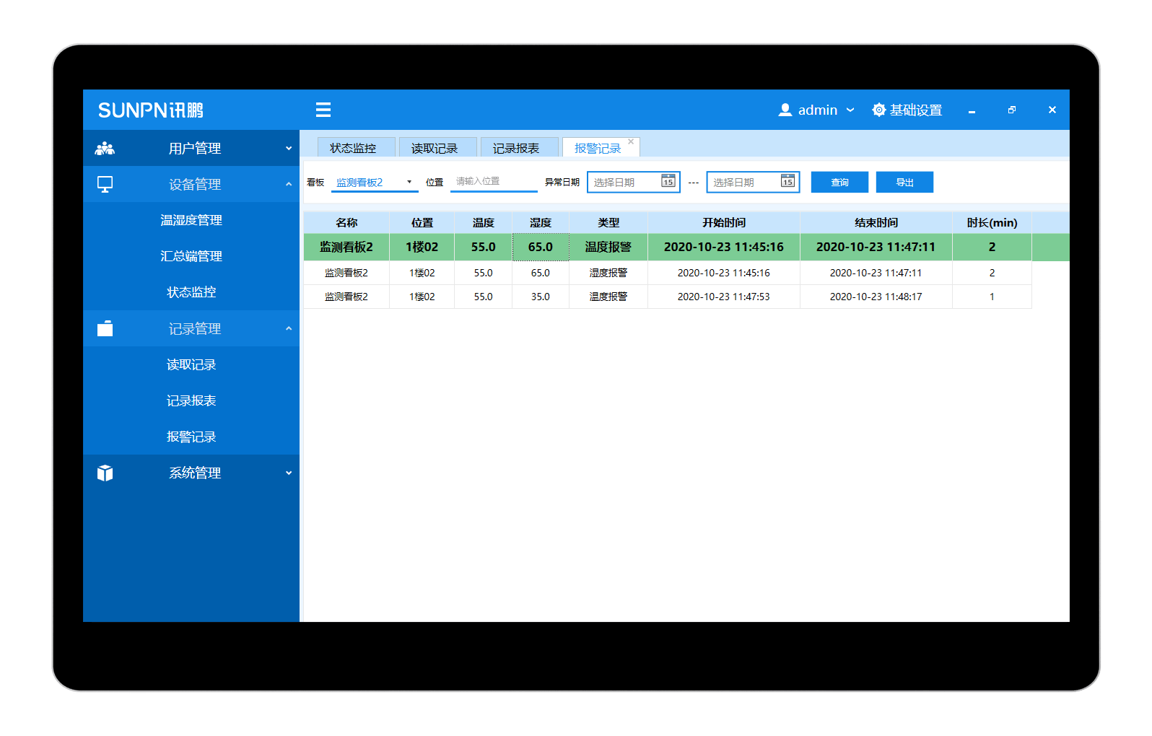This screenshot has height=736, width=1152.
Task: Switch to the 记录报表 tab
Action: (x=515, y=148)
